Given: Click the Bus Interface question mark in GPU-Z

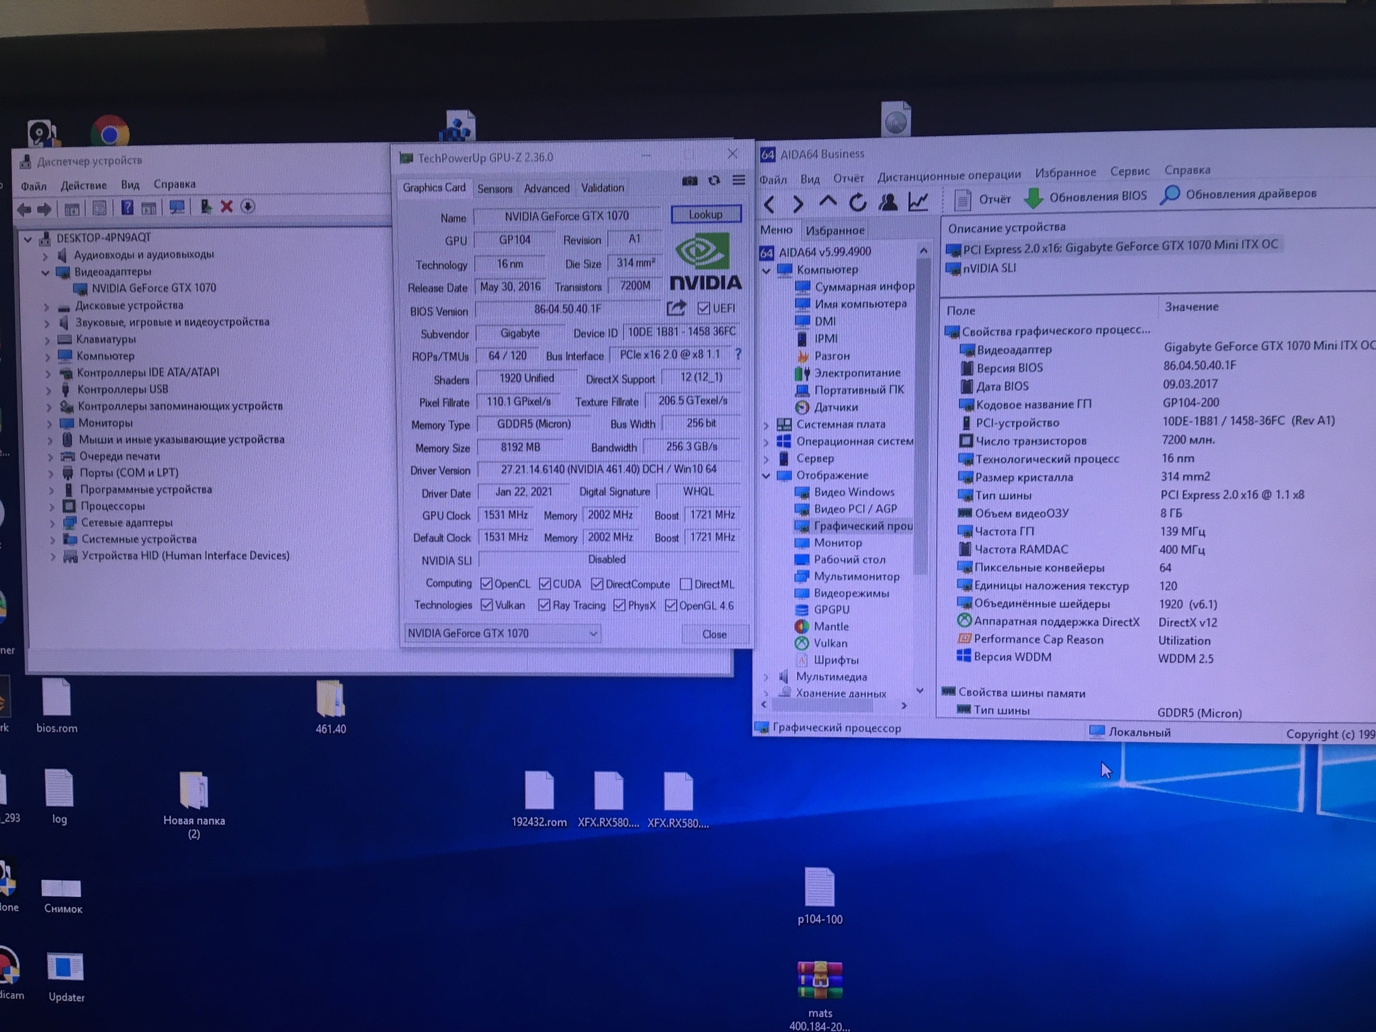Looking at the screenshot, I should pos(738,354).
